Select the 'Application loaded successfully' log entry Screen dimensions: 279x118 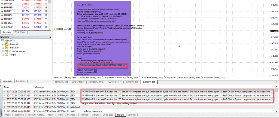coord(139,103)
